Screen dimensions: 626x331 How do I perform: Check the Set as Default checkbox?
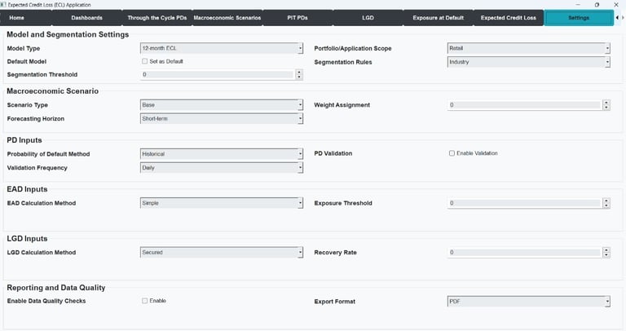click(145, 62)
